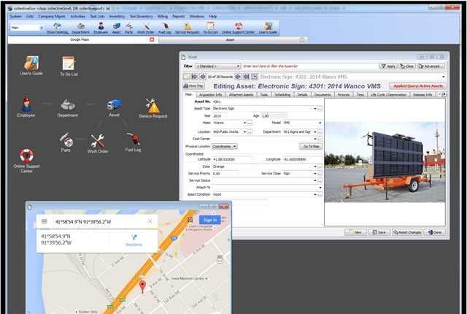Switch to the Acquisition Info tab
The width and height of the screenshot is (467, 314).
point(212,94)
